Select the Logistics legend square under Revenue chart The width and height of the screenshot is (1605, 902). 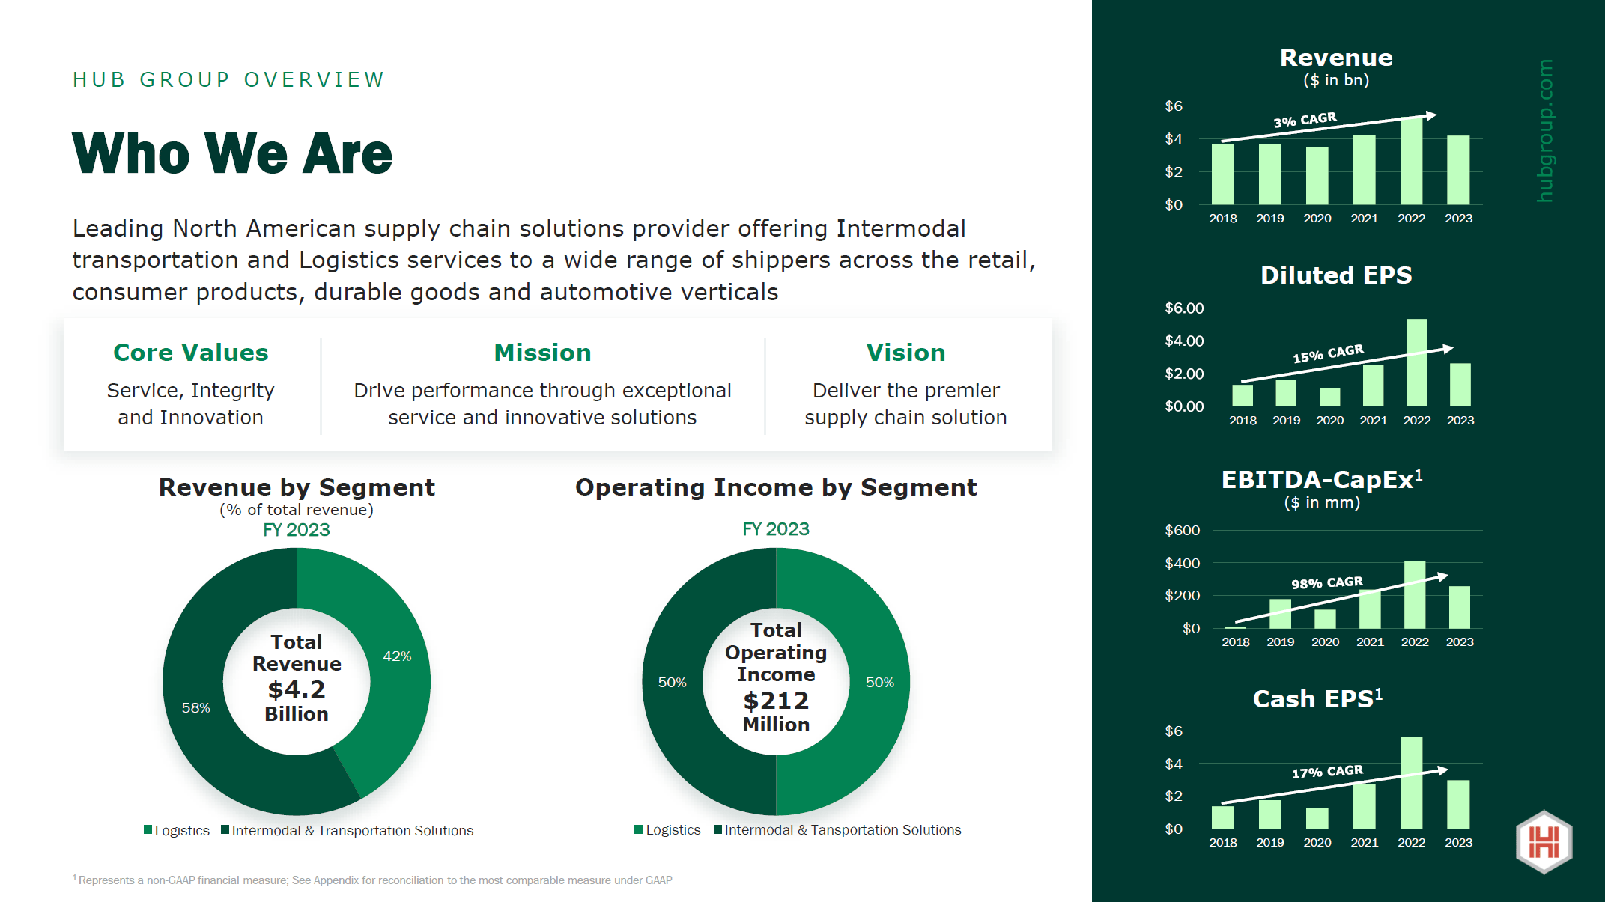(x=146, y=830)
